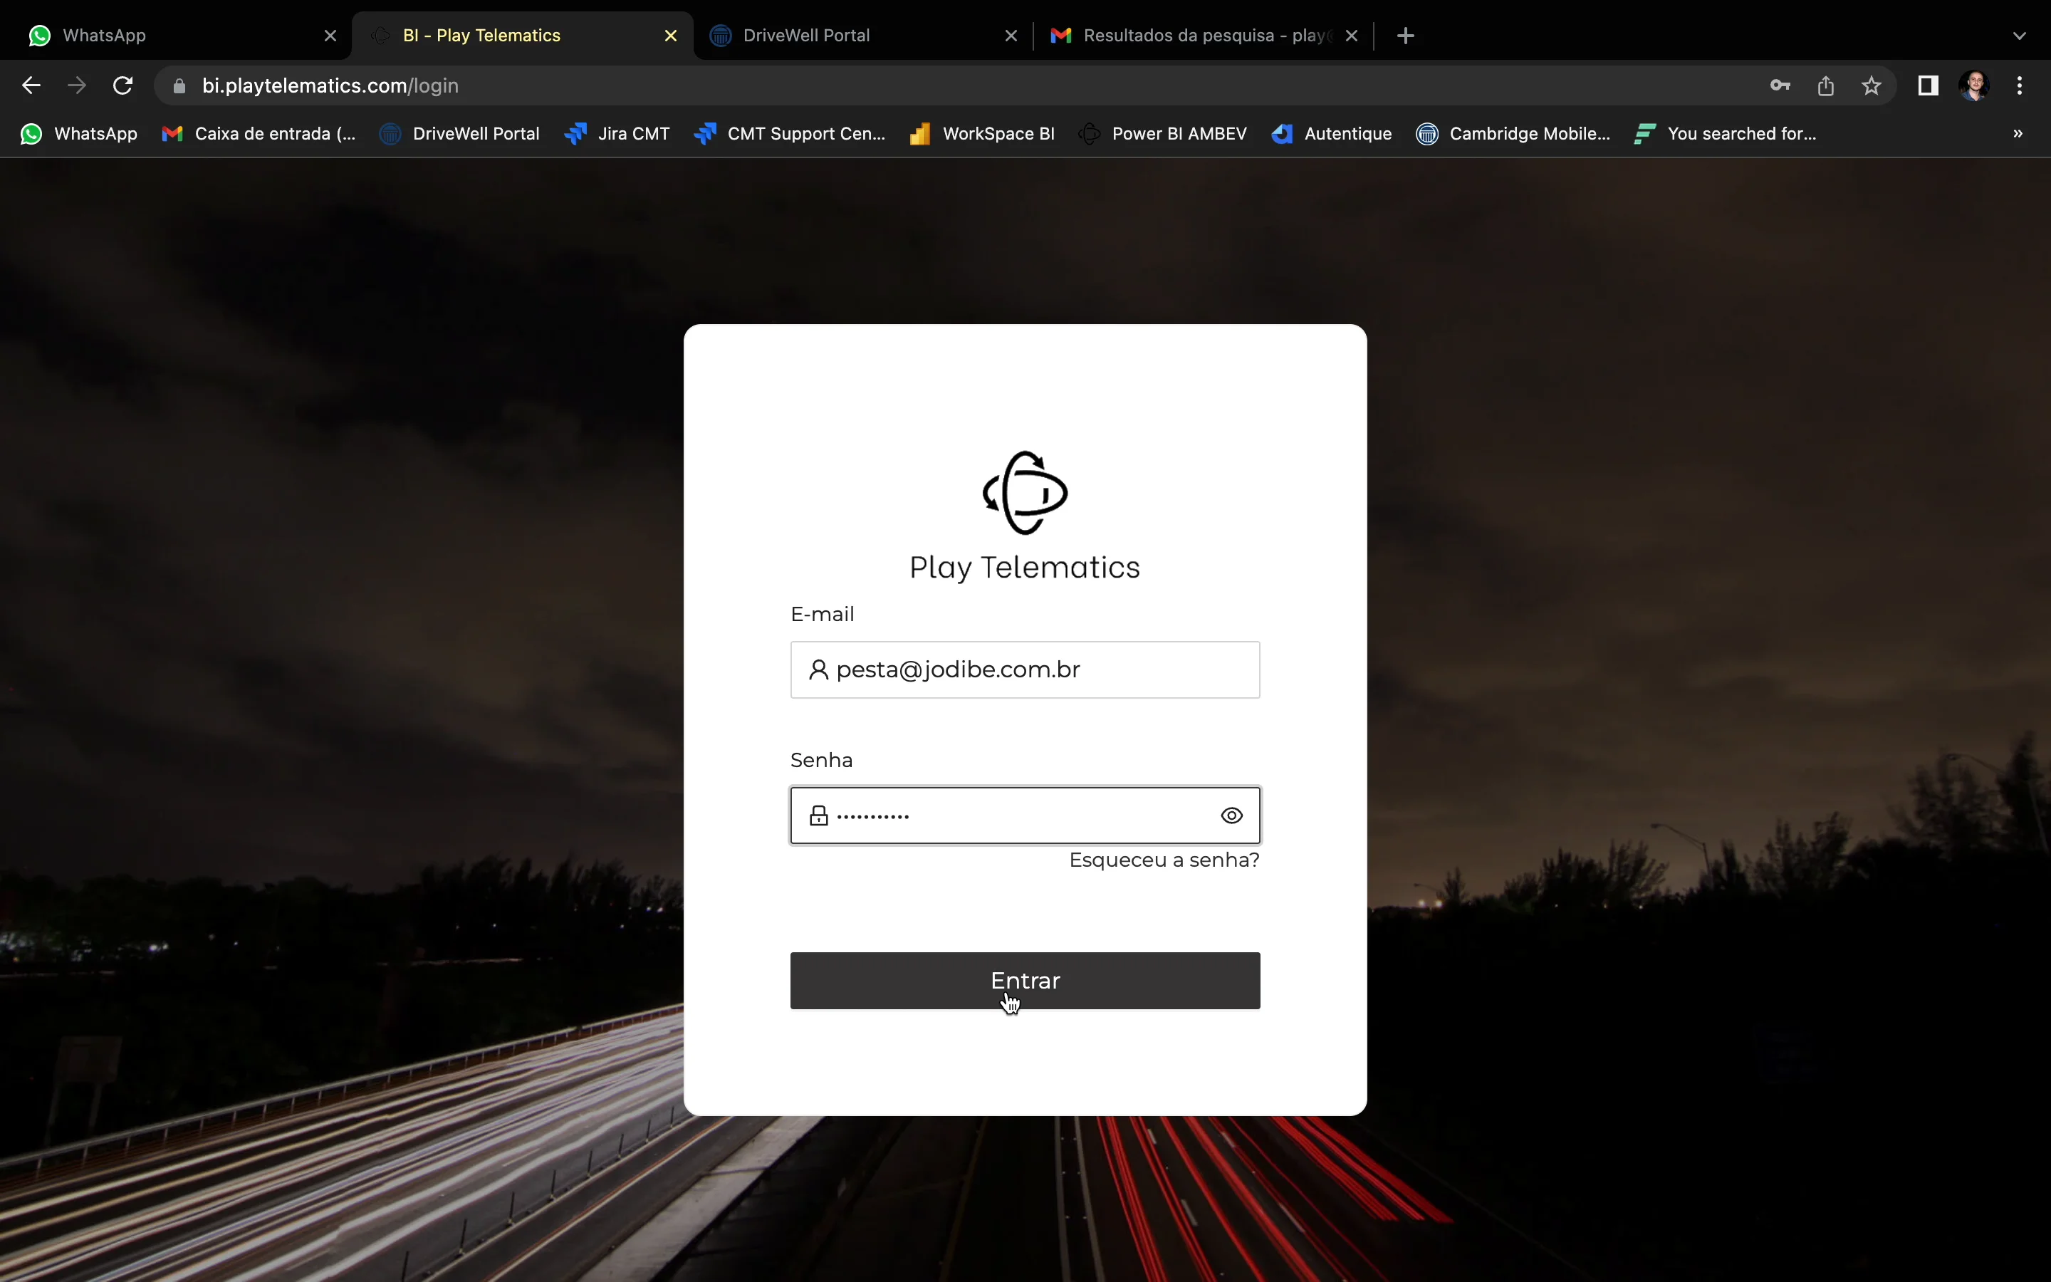Open the Chrome three-dot menu
This screenshot has height=1282, width=2051.
coord(2020,85)
